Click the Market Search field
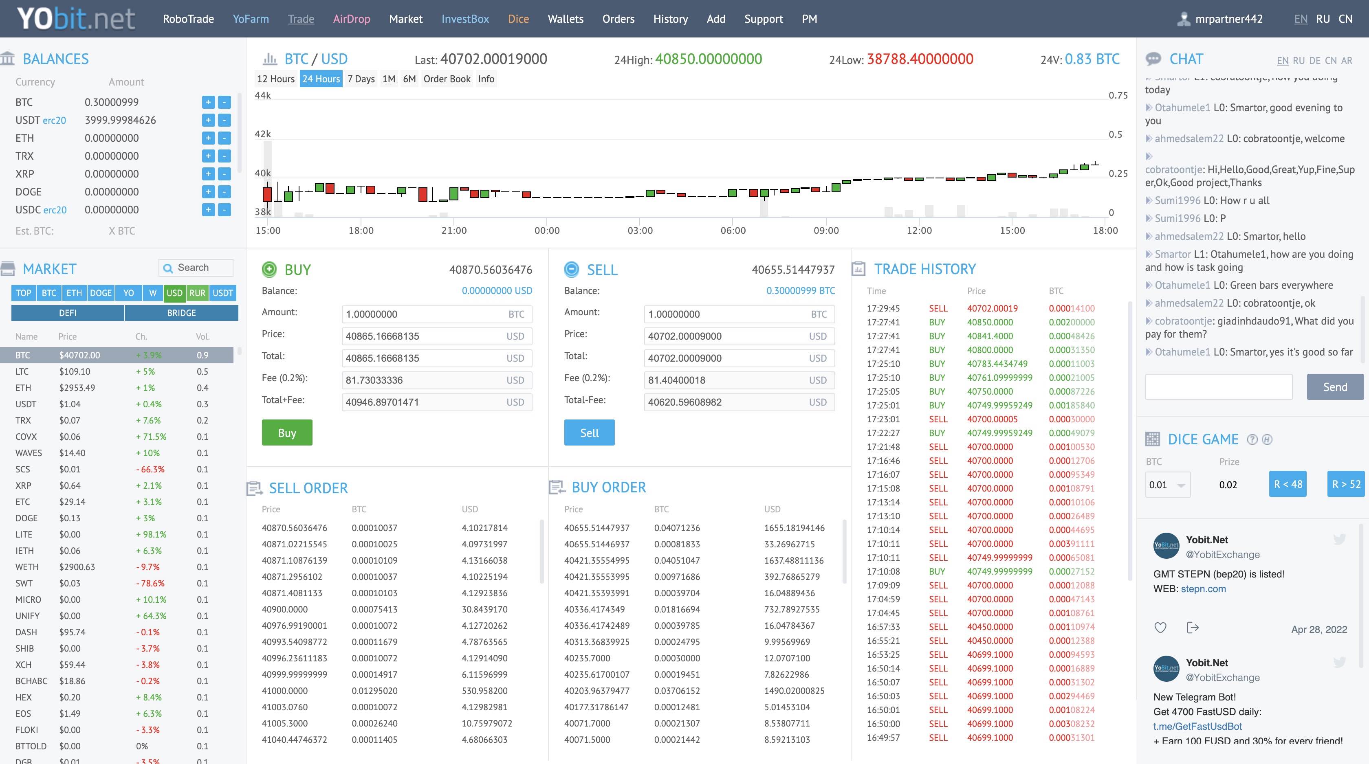The image size is (1369, 764). pyautogui.click(x=196, y=268)
